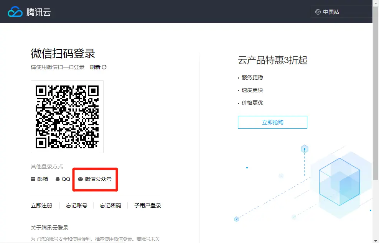379x243 pixels.
Task: Click the QQ bell-shaped icon
Action: click(58, 179)
